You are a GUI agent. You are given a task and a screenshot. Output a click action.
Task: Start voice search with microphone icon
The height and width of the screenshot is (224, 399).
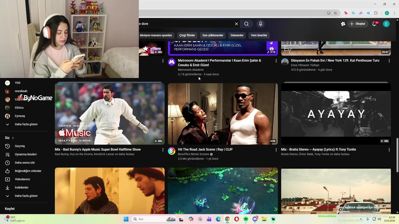pyautogui.click(x=261, y=24)
